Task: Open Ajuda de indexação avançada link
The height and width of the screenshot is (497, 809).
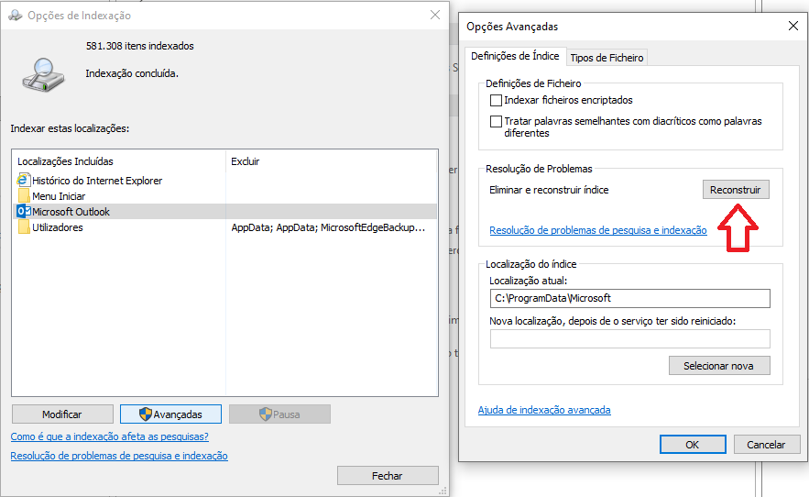Action: pos(544,410)
